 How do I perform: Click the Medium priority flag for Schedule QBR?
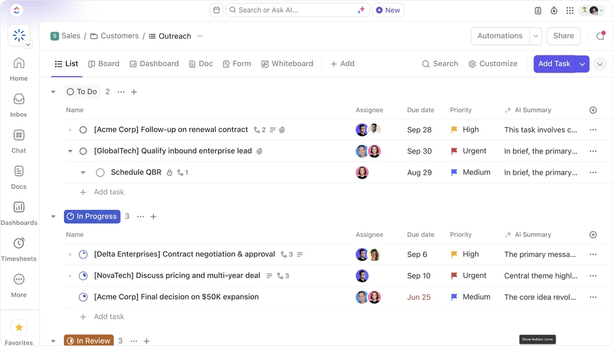454,172
